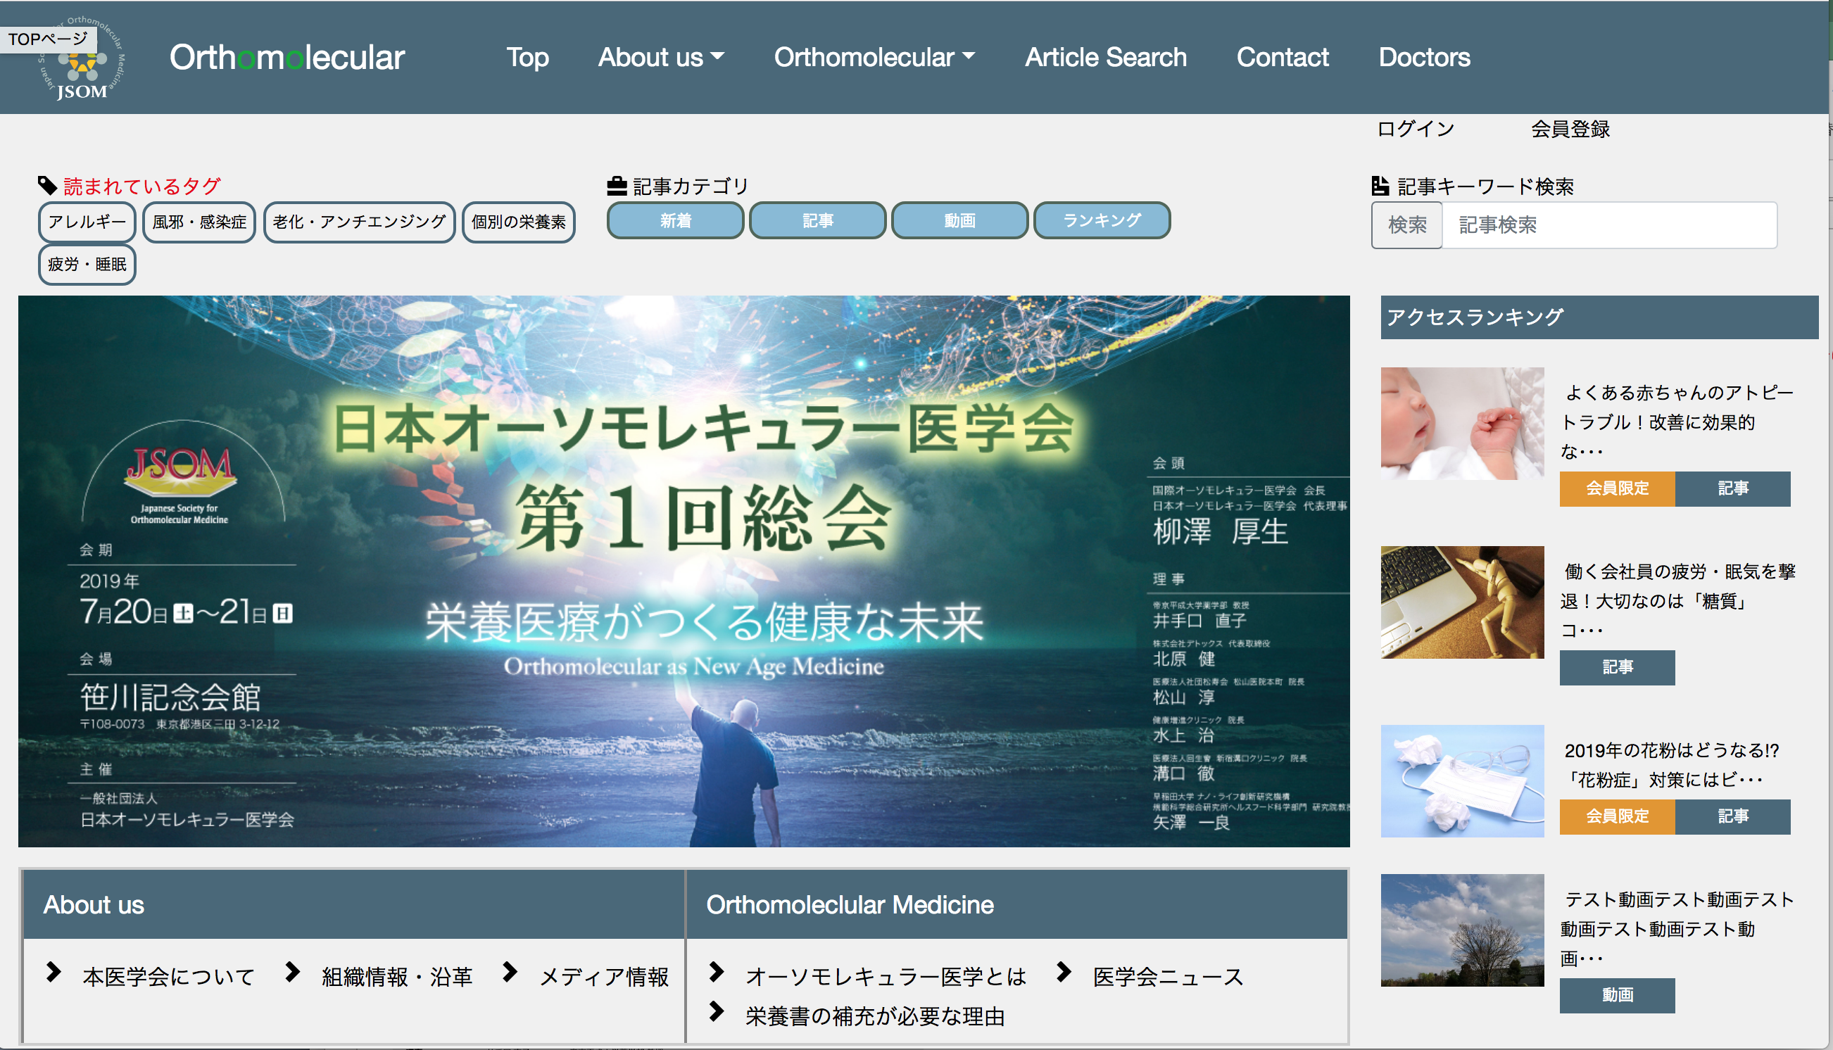Click the アレルギー tag button
The height and width of the screenshot is (1050, 1833).
click(x=87, y=222)
